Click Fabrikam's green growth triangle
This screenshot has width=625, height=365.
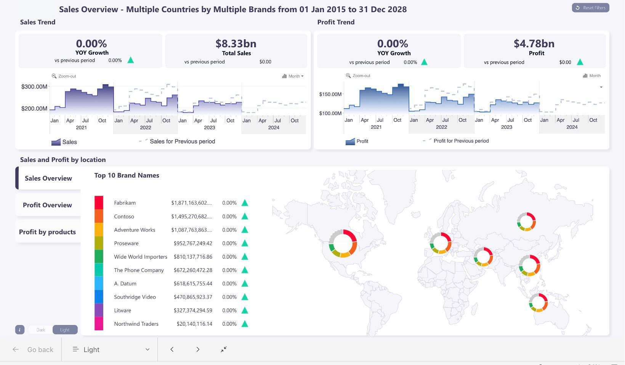pyautogui.click(x=245, y=203)
